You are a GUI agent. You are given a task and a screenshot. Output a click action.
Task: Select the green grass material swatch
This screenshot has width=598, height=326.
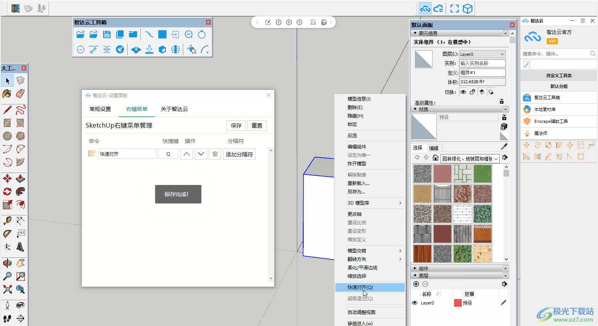click(x=483, y=174)
